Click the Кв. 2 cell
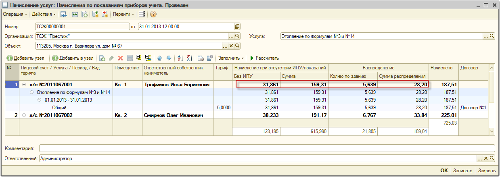Screen dimensions: 500x177 tap(128, 115)
